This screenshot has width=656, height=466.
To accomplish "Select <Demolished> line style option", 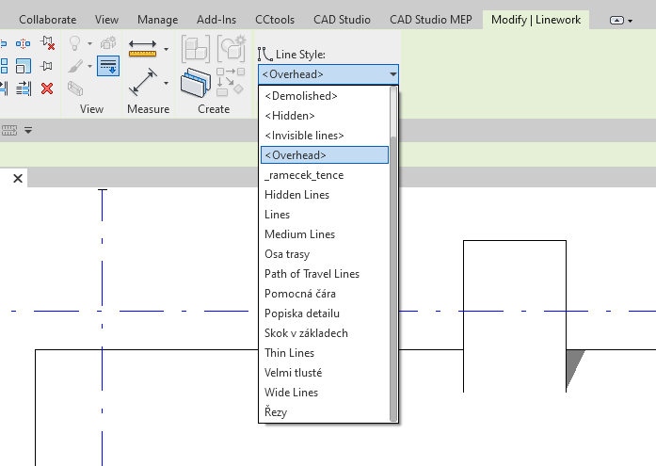I will (300, 96).
